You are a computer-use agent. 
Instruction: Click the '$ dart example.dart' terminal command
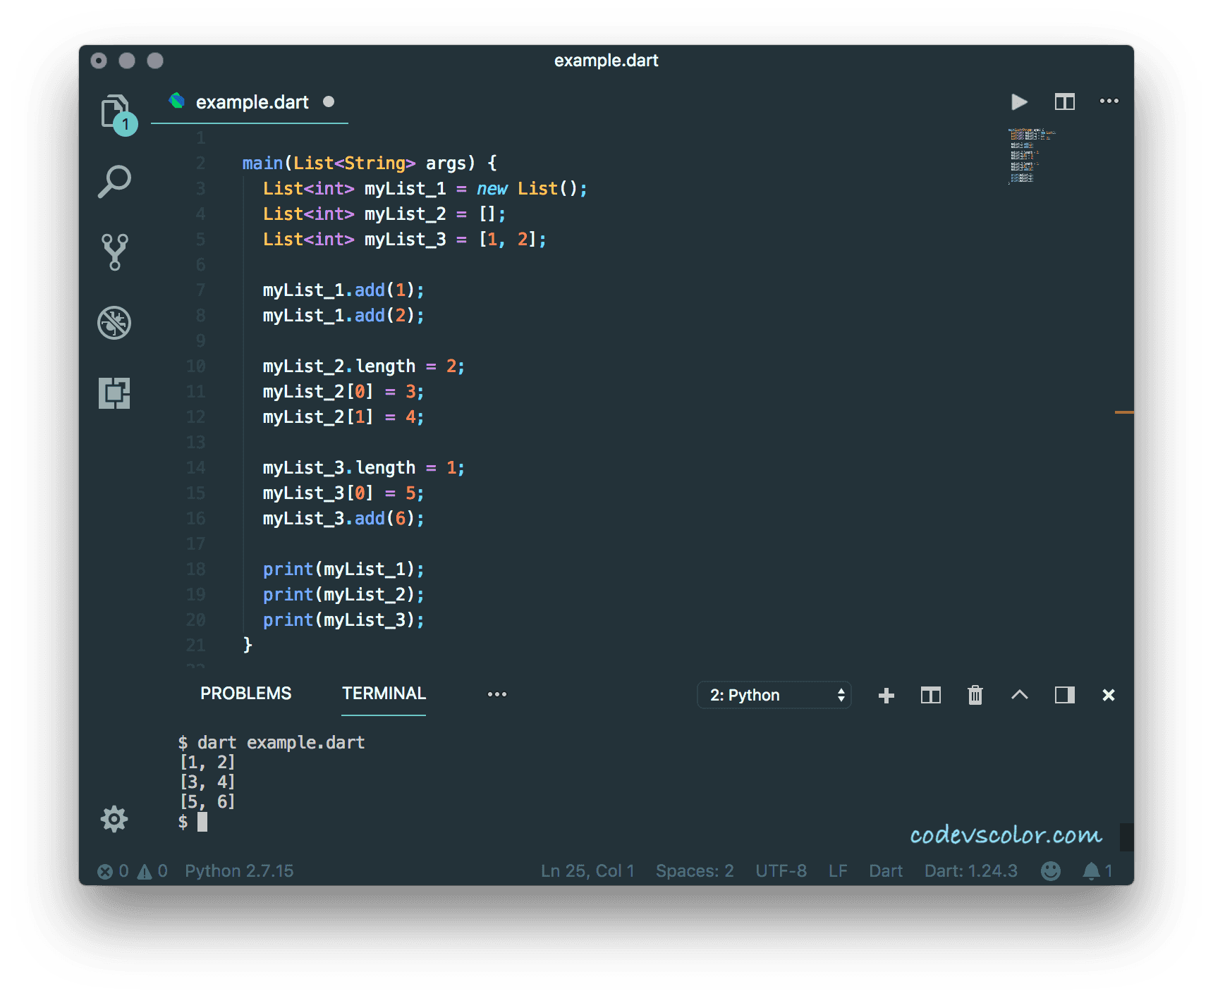[272, 743]
